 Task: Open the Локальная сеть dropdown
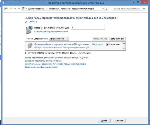click(x=58, y=39)
